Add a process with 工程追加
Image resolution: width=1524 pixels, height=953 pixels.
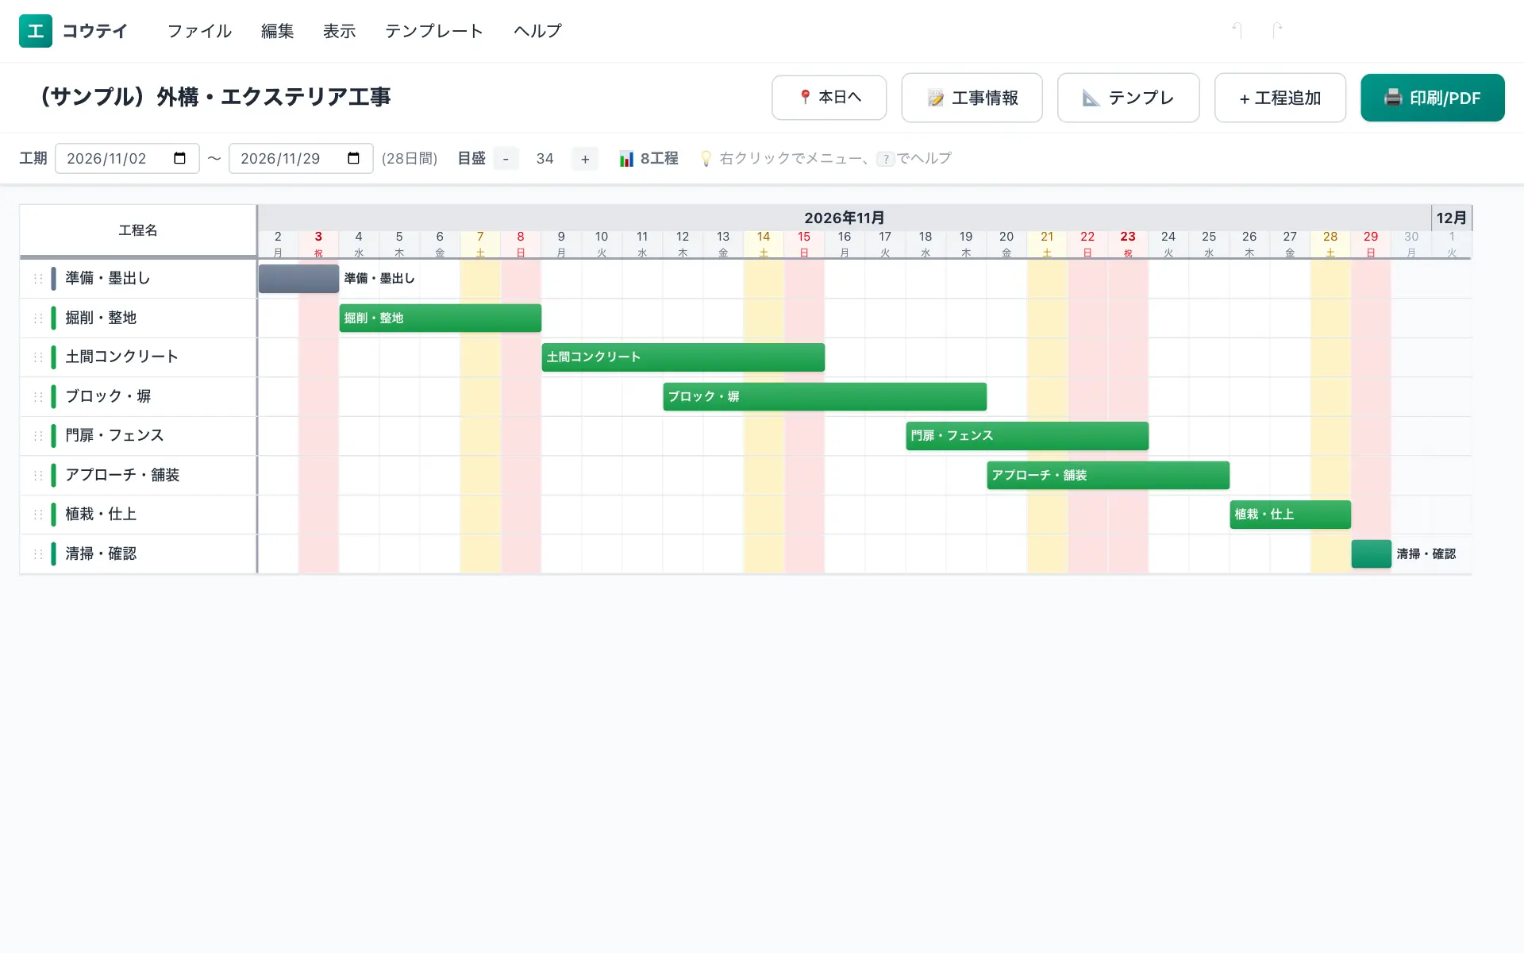pos(1280,98)
